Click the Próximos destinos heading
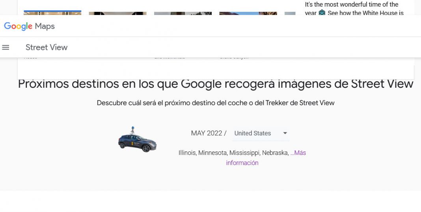 216,84
